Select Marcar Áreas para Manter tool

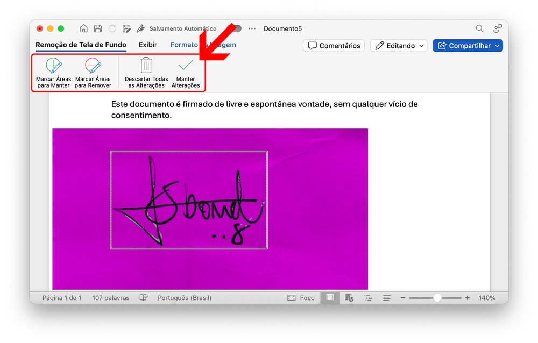tap(53, 73)
